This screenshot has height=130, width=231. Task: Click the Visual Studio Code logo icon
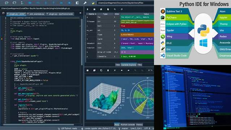[163, 56]
